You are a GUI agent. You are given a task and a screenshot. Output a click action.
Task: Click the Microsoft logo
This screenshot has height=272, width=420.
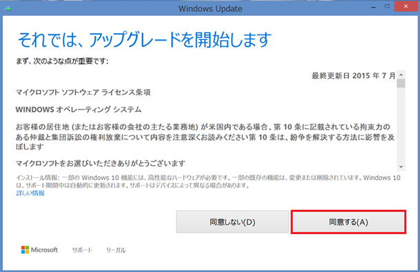pos(39,250)
